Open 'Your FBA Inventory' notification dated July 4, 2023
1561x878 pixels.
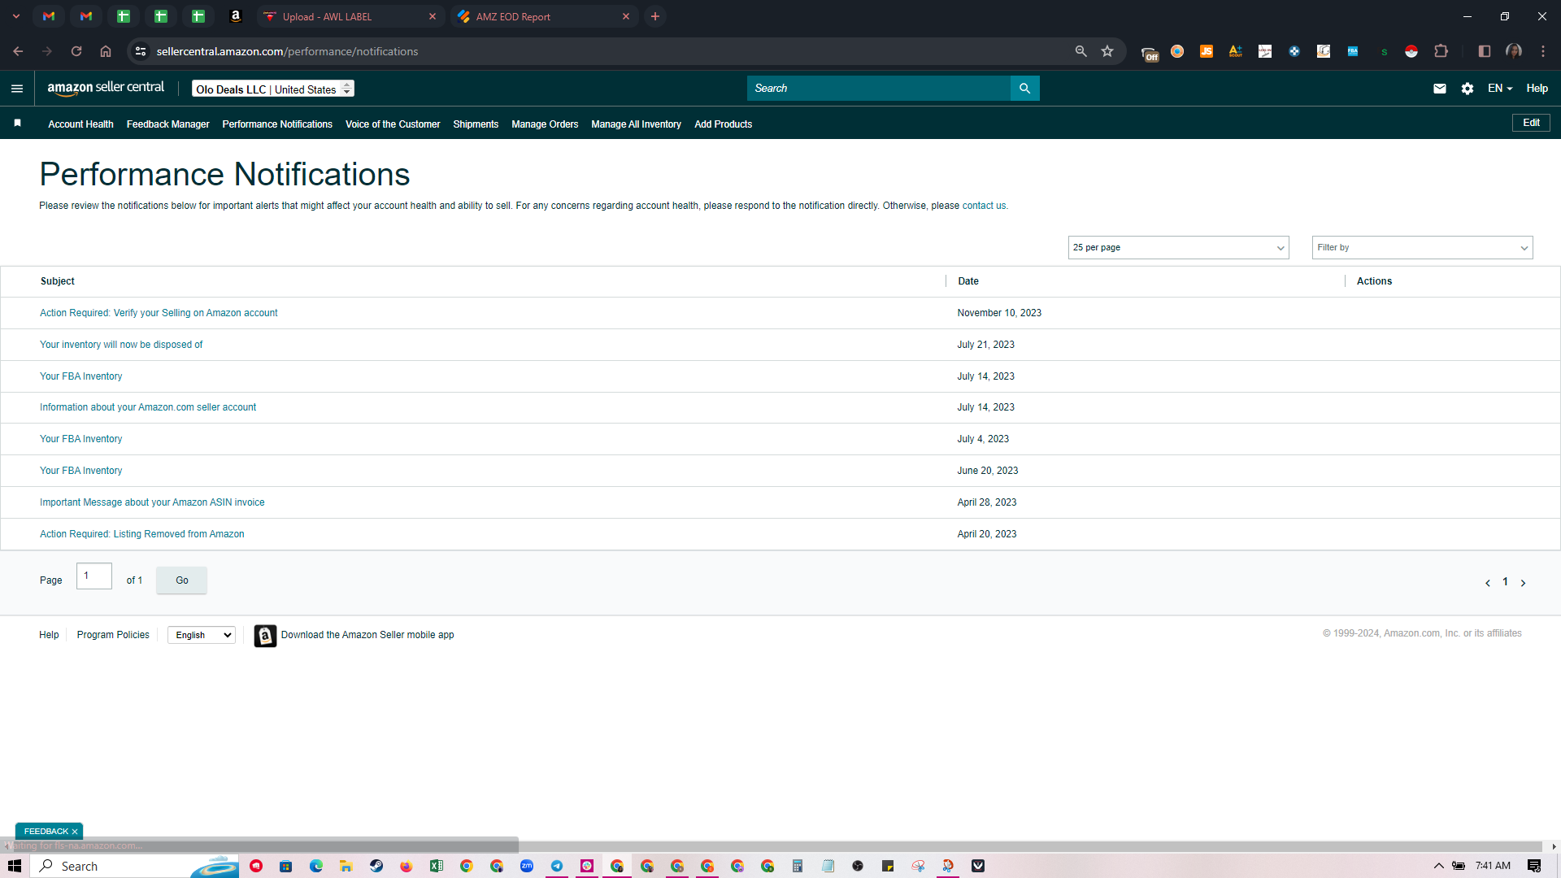pos(81,439)
